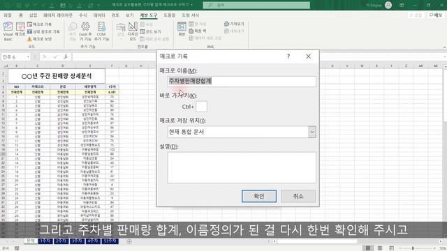Select the 문제 sheet tab
447x251 pixels.
tap(31, 241)
